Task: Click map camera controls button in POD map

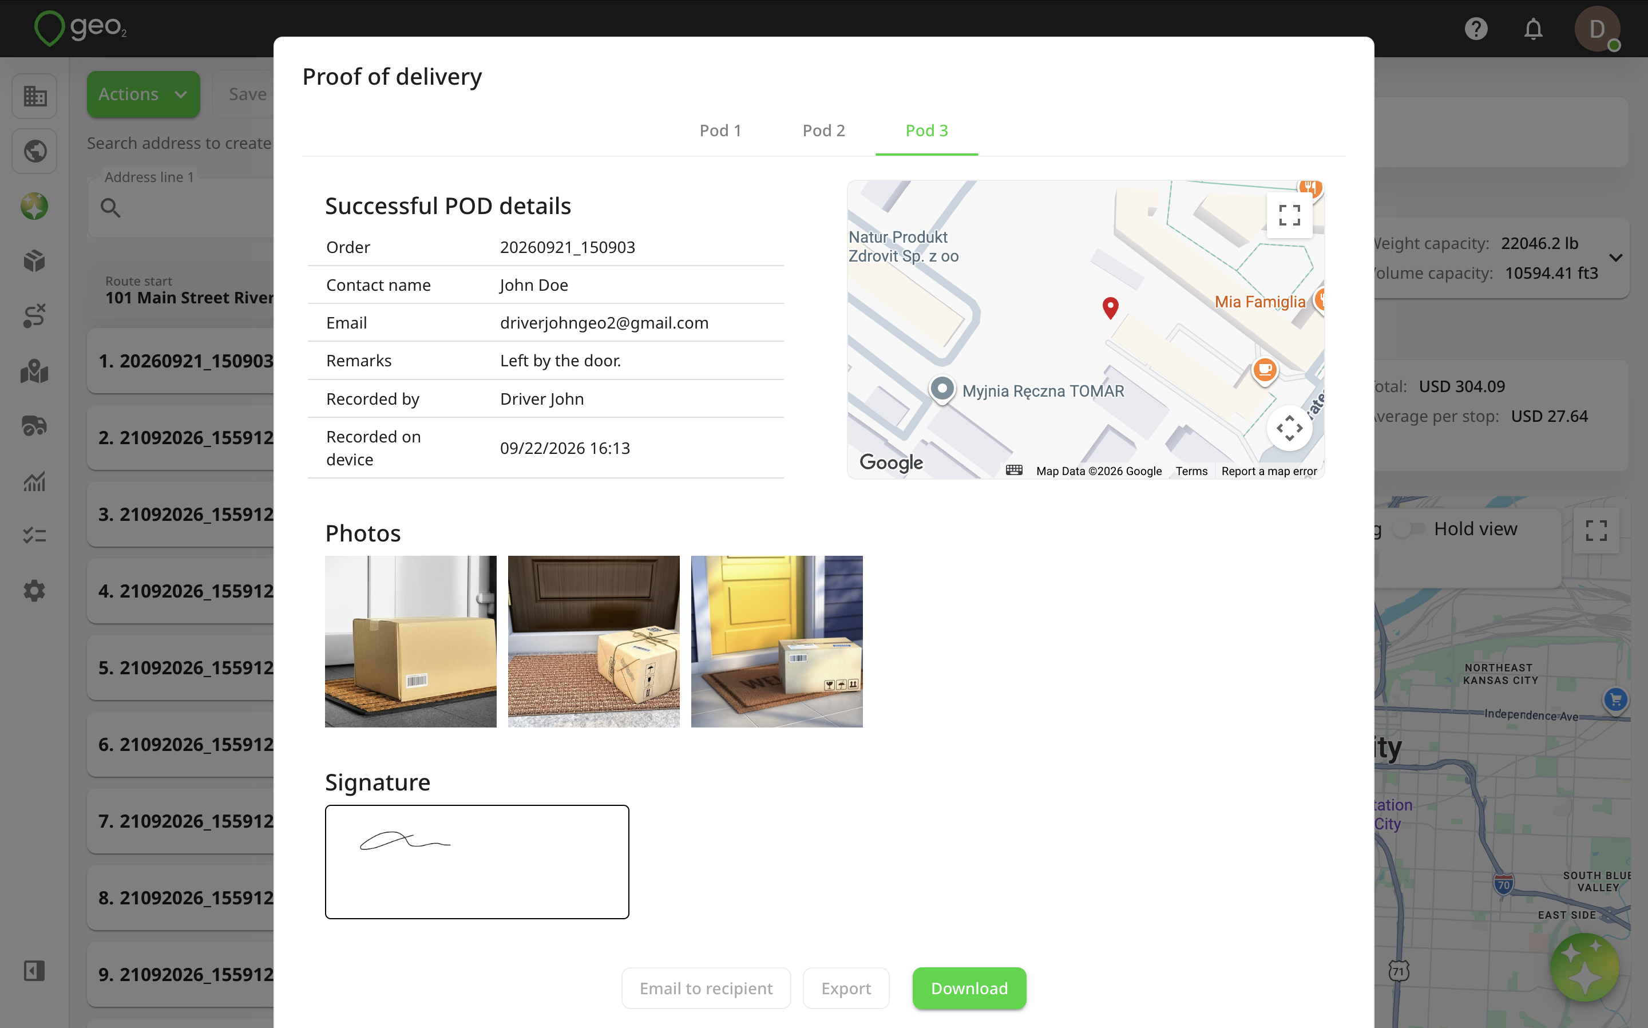Action: [x=1289, y=428]
